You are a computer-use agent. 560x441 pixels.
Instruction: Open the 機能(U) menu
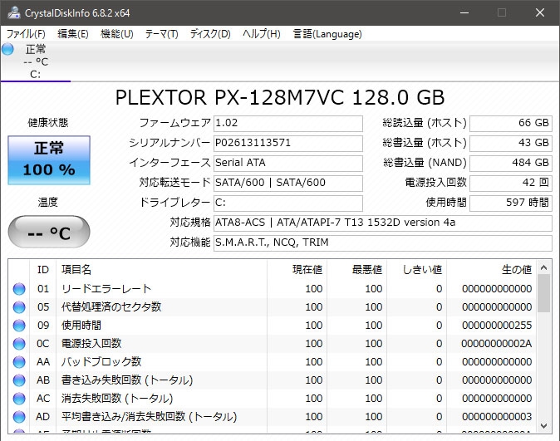point(117,34)
